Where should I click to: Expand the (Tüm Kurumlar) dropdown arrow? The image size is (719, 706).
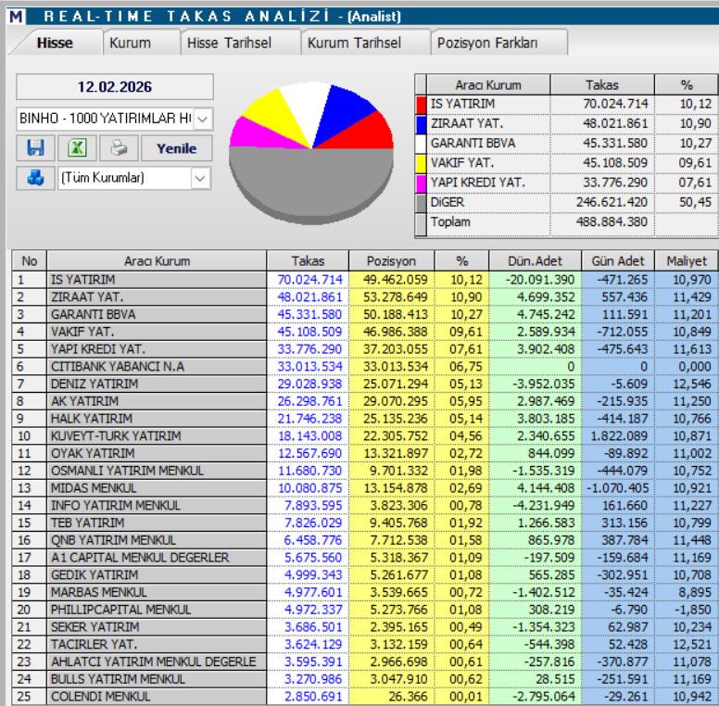tap(200, 178)
